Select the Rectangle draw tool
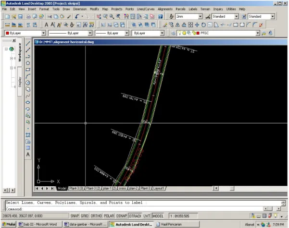 coord(28,70)
